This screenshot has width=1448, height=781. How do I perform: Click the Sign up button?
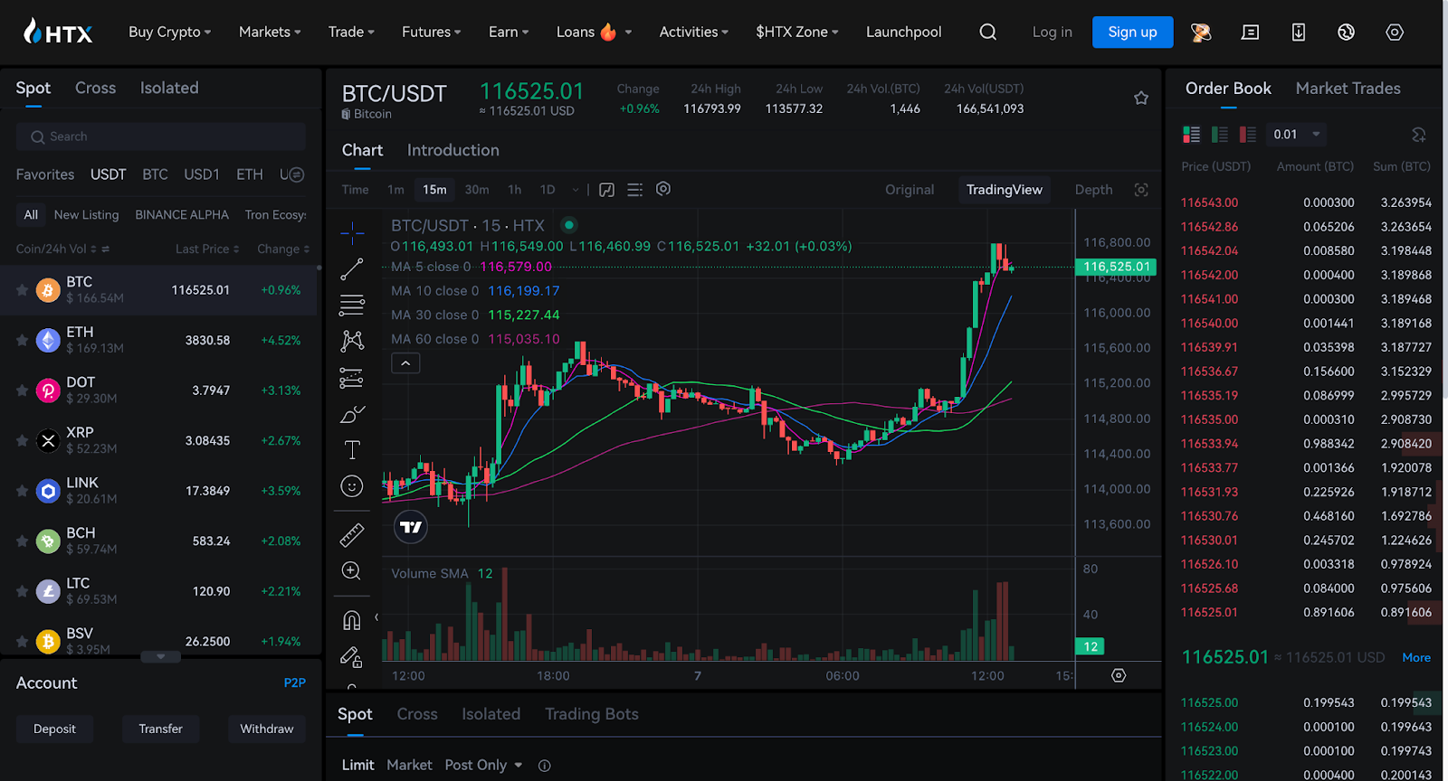pos(1132,32)
